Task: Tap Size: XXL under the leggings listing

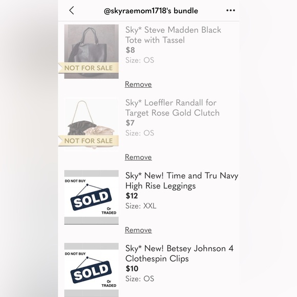Action: pyautogui.click(x=141, y=206)
